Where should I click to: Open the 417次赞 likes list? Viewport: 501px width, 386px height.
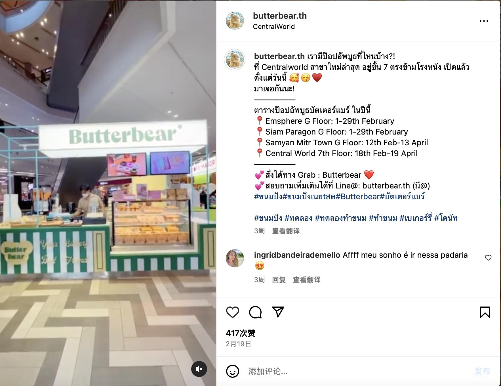coord(241,333)
